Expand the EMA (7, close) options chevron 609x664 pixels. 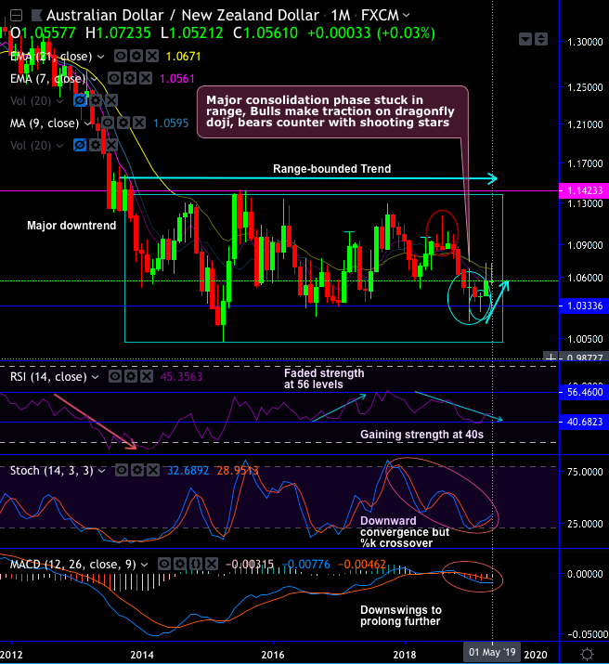pyautogui.click(x=95, y=79)
